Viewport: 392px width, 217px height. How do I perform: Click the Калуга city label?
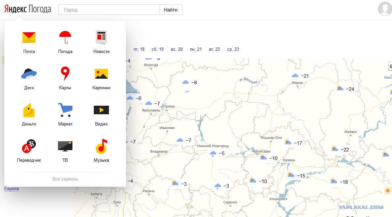[x=96, y=194]
